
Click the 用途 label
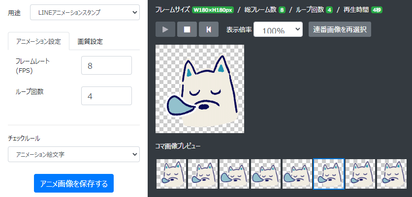pos(14,13)
